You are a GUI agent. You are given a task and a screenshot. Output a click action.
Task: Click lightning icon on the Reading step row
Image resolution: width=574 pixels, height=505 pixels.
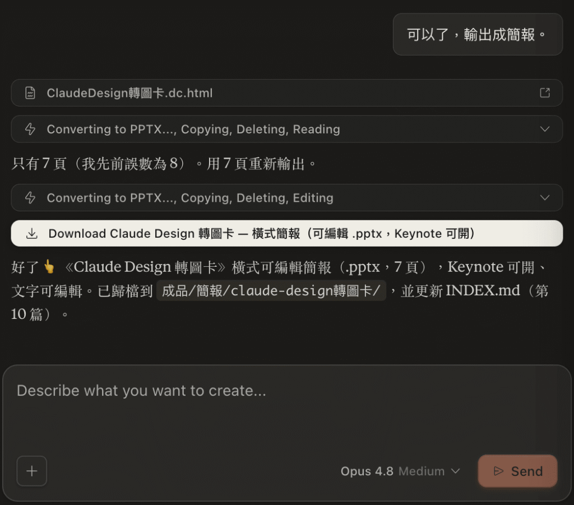[x=30, y=129]
